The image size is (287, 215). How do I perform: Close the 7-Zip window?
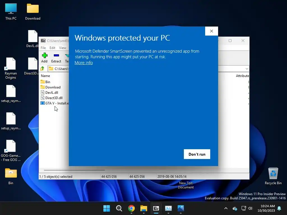[x=243, y=41]
